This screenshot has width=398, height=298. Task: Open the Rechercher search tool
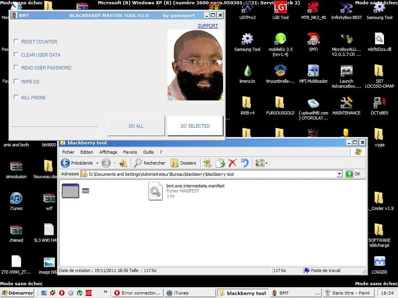(x=150, y=163)
